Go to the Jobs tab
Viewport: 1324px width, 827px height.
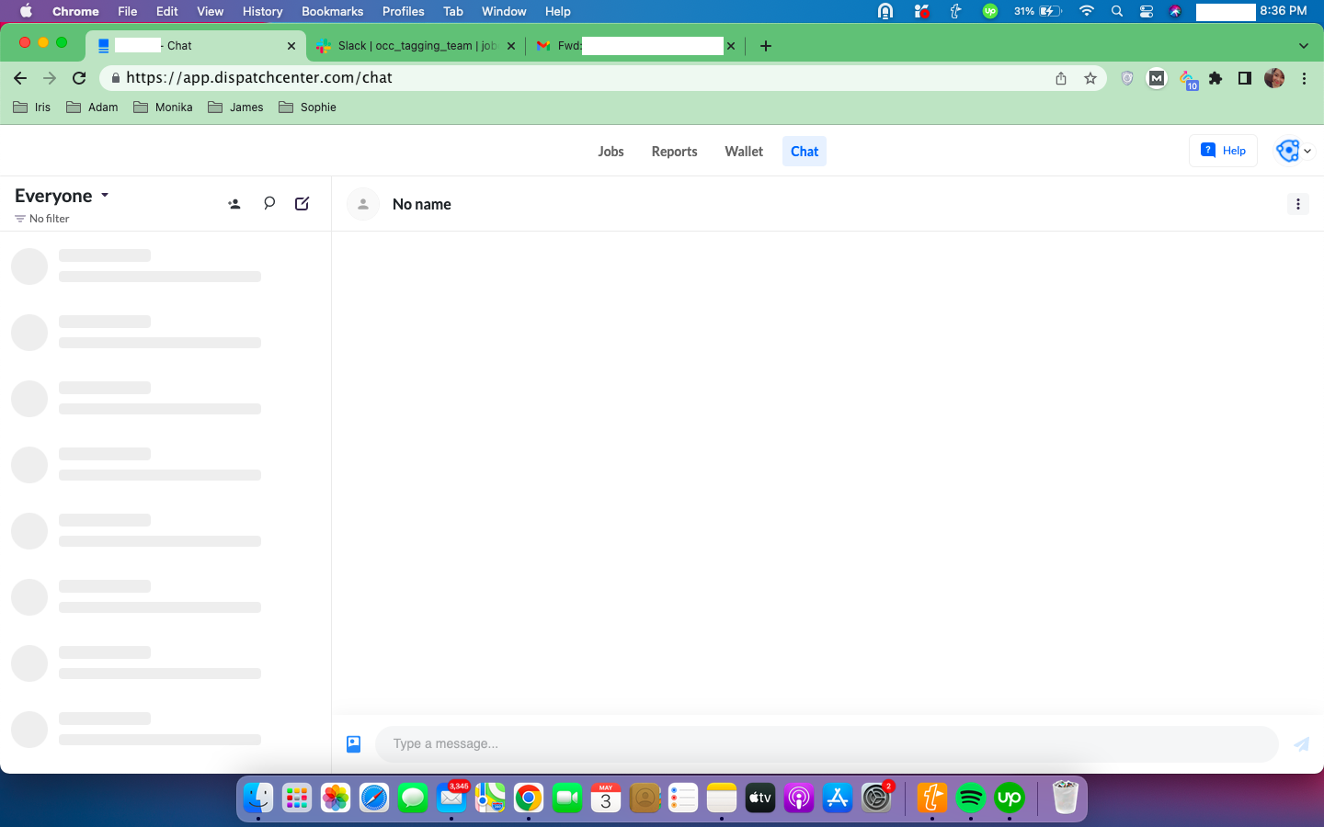click(x=611, y=152)
